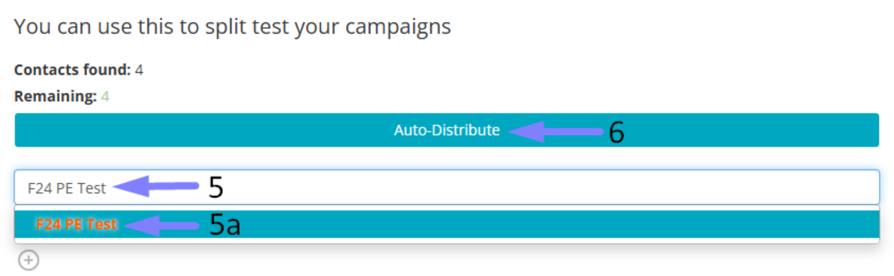
Task: Click the orange F24 PE Test text in the dropdown
Action: [77, 224]
